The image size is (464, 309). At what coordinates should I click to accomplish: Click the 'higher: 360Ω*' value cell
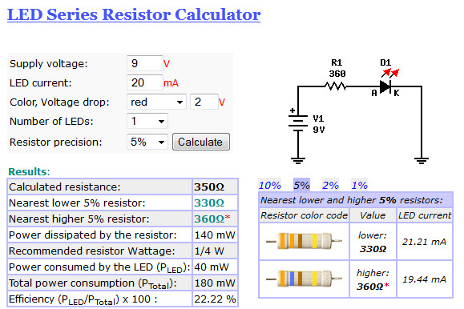(373, 279)
